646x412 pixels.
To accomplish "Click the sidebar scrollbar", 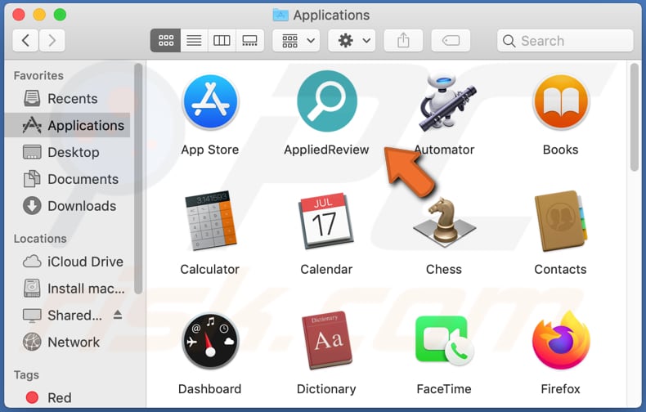I will [x=138, y=179].
